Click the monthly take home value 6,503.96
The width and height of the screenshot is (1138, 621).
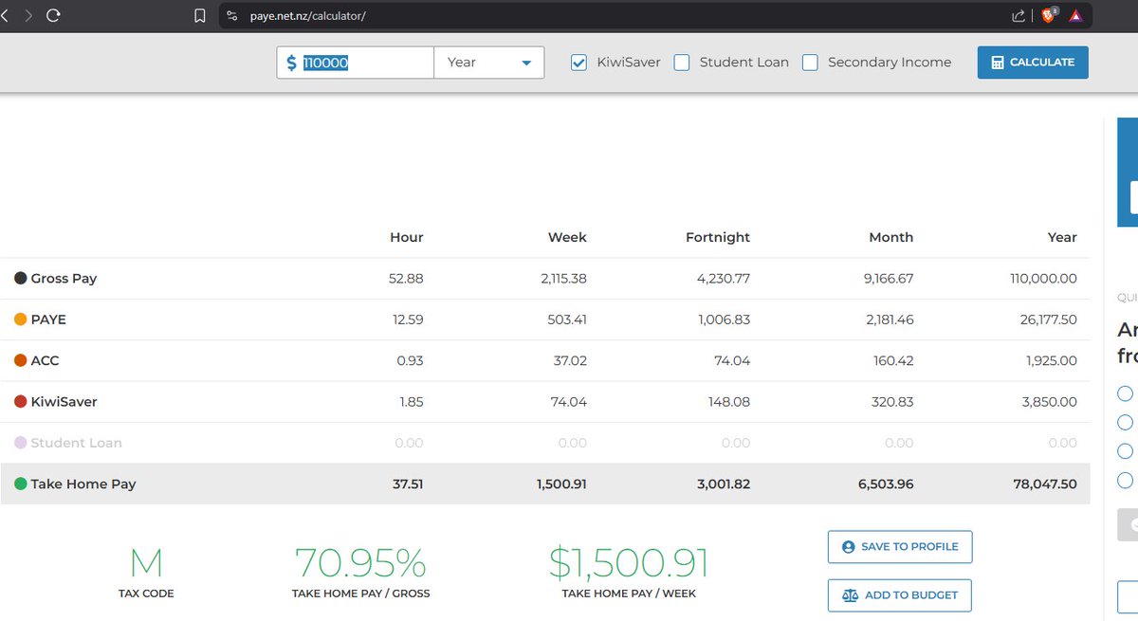888,484
